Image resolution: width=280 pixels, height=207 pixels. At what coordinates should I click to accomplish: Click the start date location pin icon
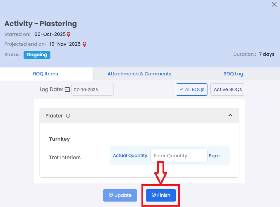pos(69,34)
